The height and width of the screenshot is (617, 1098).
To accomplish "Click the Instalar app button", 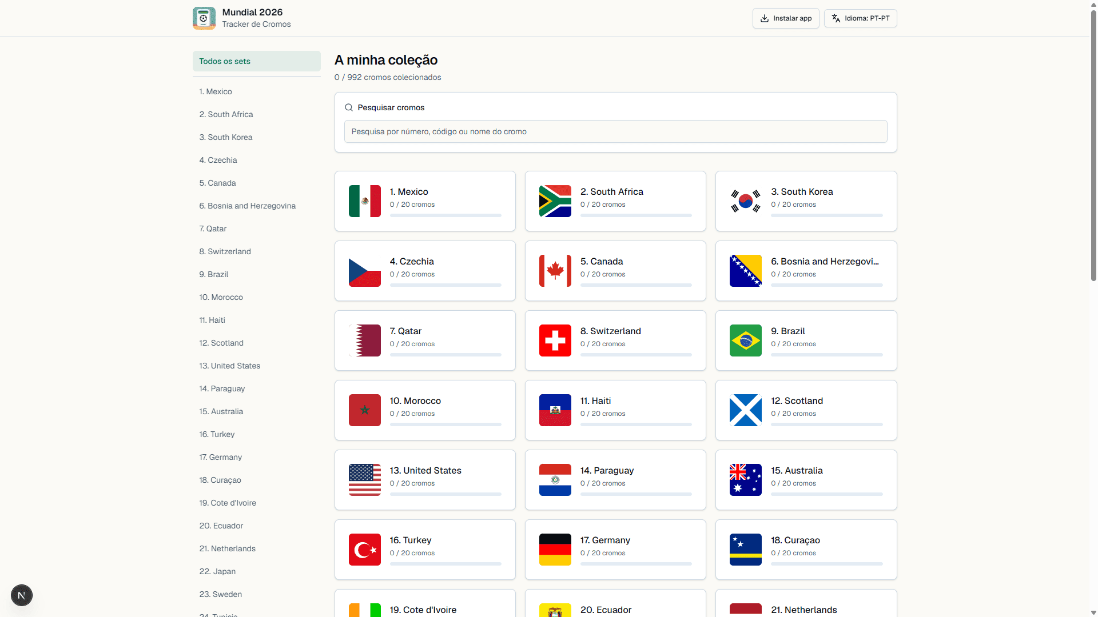I will tap(786, 18).
